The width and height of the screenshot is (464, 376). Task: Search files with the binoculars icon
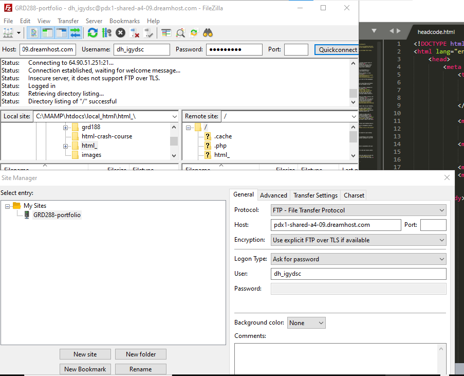pyautogui.click(x=208, y=33)
